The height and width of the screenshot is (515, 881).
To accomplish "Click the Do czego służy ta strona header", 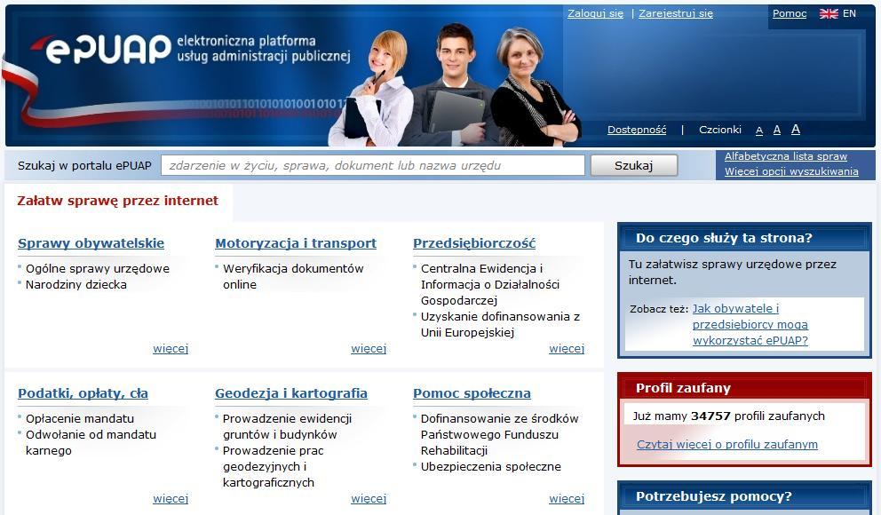I will click(x=744, y=238).
